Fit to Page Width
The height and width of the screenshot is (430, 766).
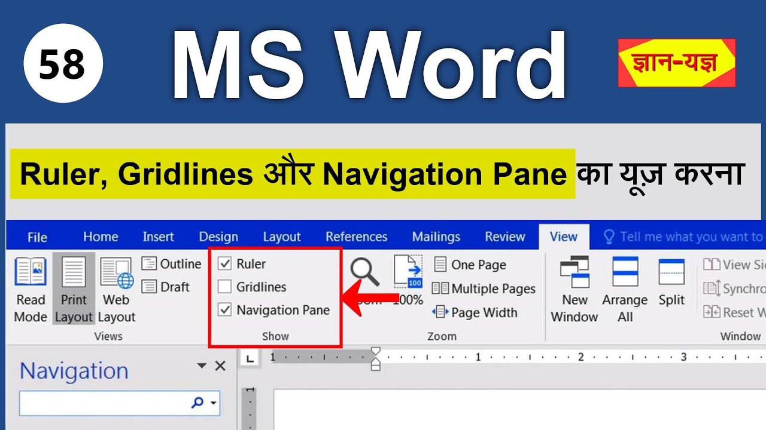pos(475,312)
